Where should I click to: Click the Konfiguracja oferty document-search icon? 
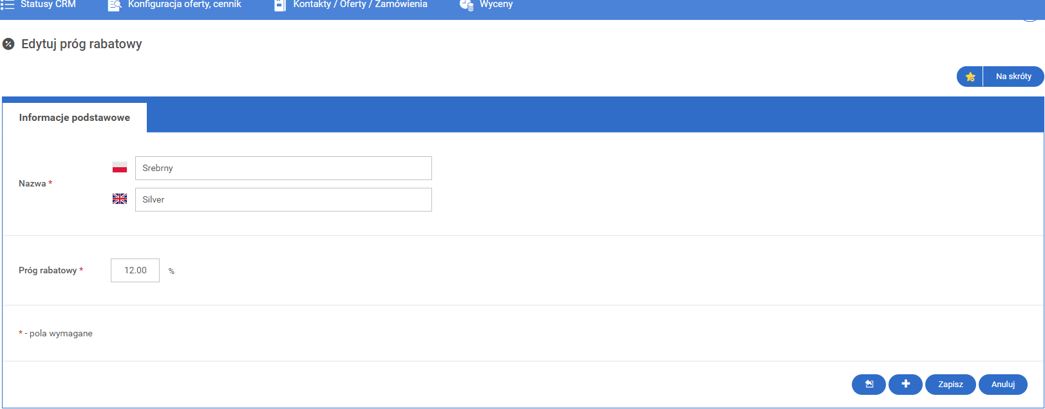tap(115, 5)
